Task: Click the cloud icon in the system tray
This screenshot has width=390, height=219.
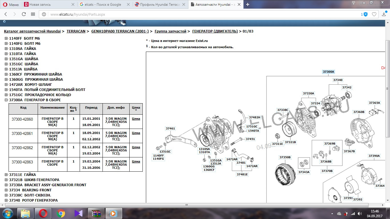Action: tap(339, 214)
